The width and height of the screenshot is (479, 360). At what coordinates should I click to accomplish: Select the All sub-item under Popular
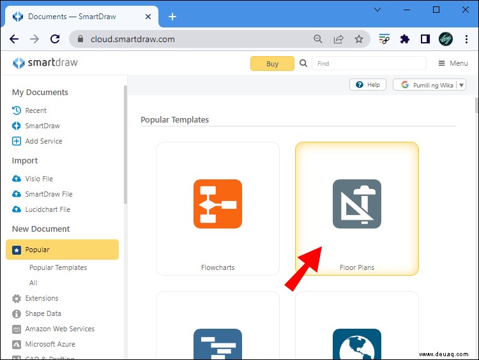(x=33, y=283)
